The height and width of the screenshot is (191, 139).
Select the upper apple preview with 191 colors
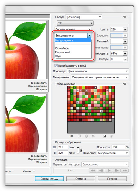click(x=26, y=50)
